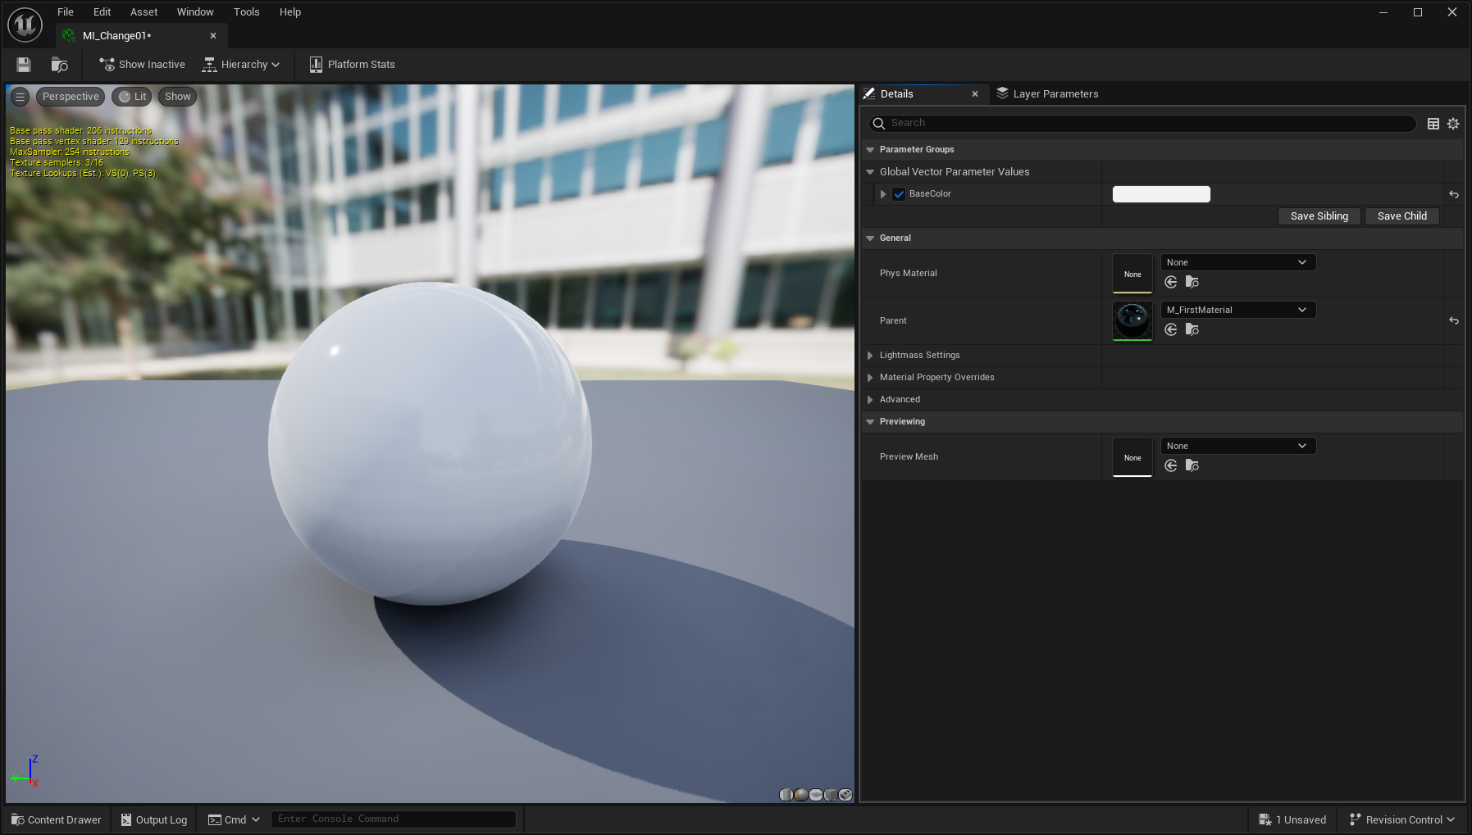Open the Output Log
The height and width of the screenshot is (835, 1472).
click(x=154, y=820)
